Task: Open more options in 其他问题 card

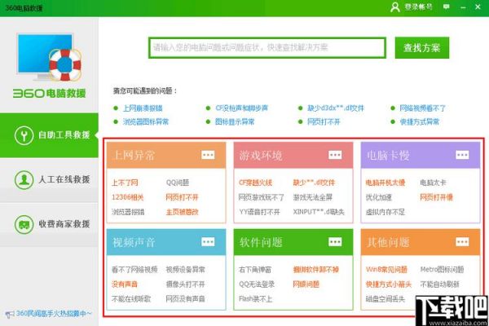Action: point(462,242)
